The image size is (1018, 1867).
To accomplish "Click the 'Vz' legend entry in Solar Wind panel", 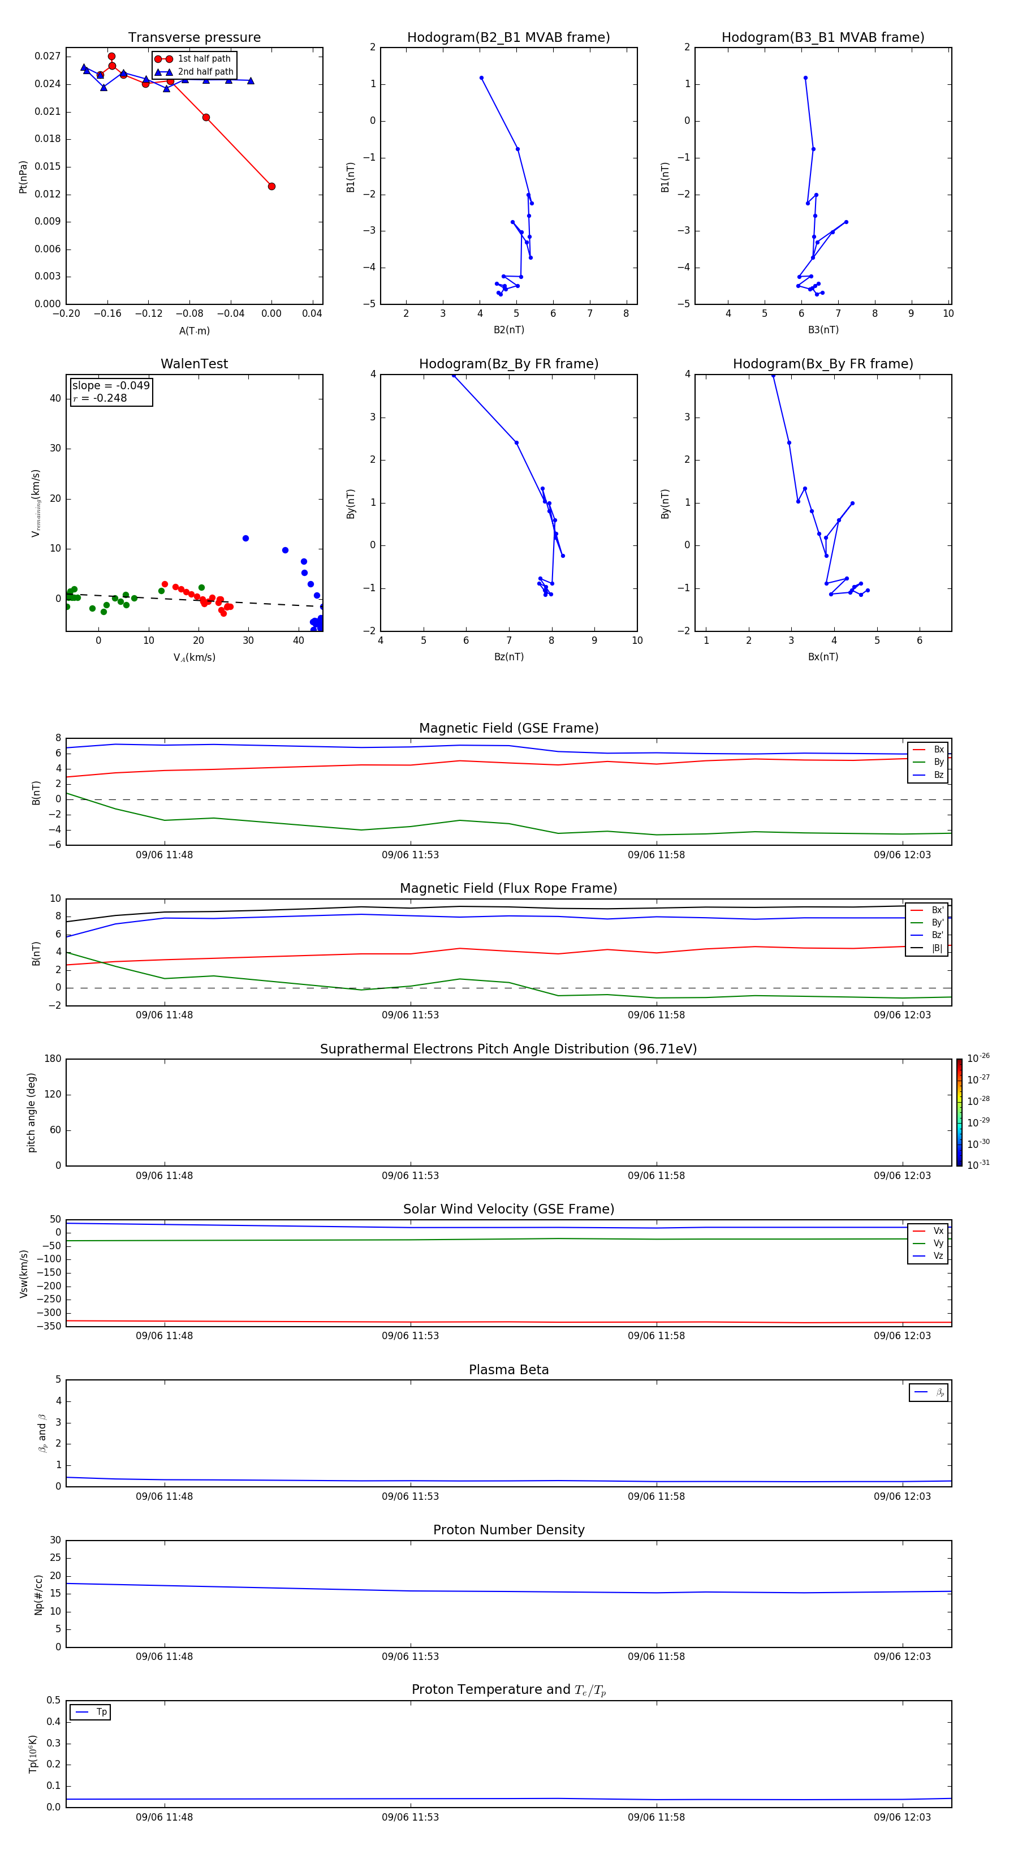I will point(928,1255).
